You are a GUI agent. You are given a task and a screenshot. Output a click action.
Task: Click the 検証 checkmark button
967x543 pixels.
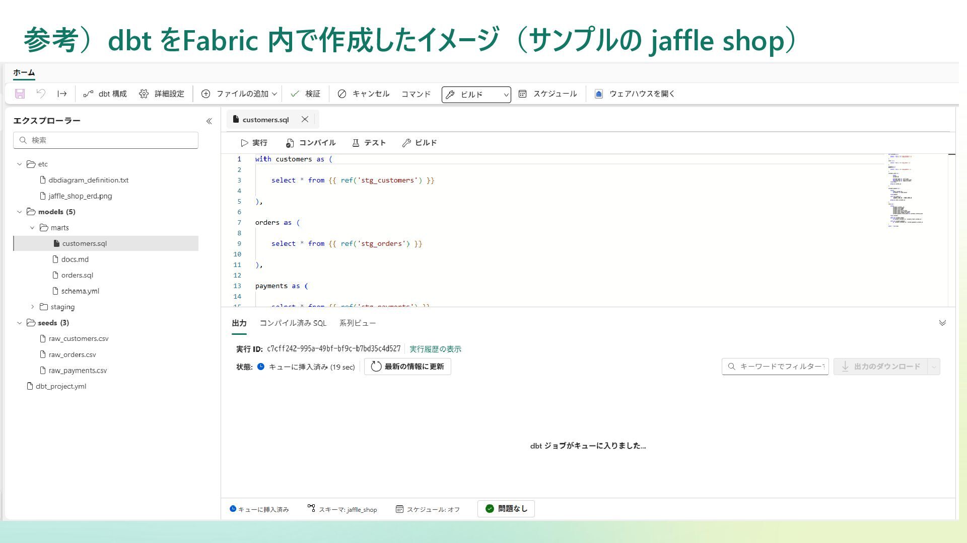click(306, 94)
